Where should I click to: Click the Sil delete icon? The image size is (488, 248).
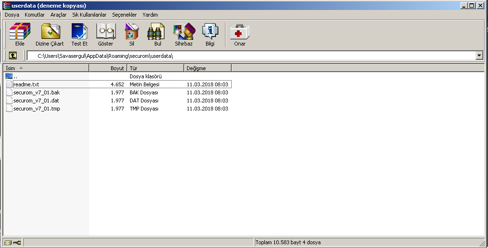131,31
